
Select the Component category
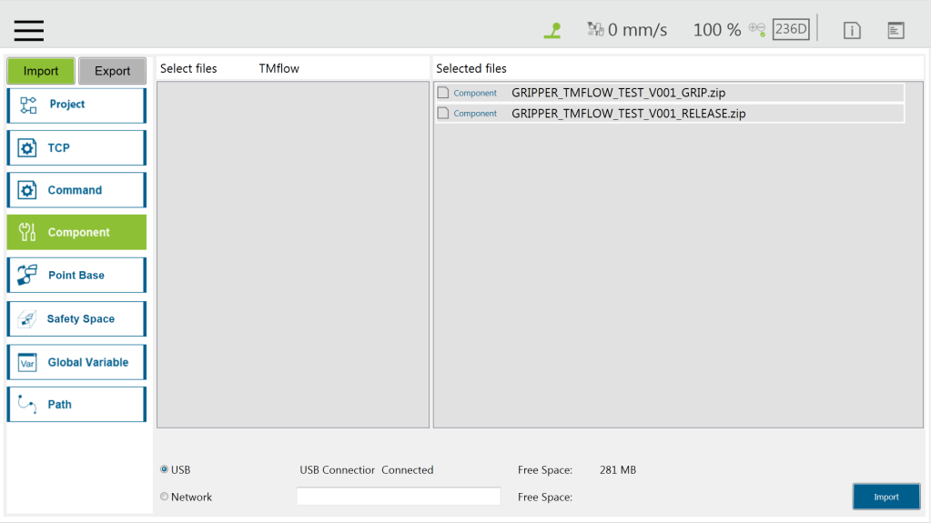[76, 233]
